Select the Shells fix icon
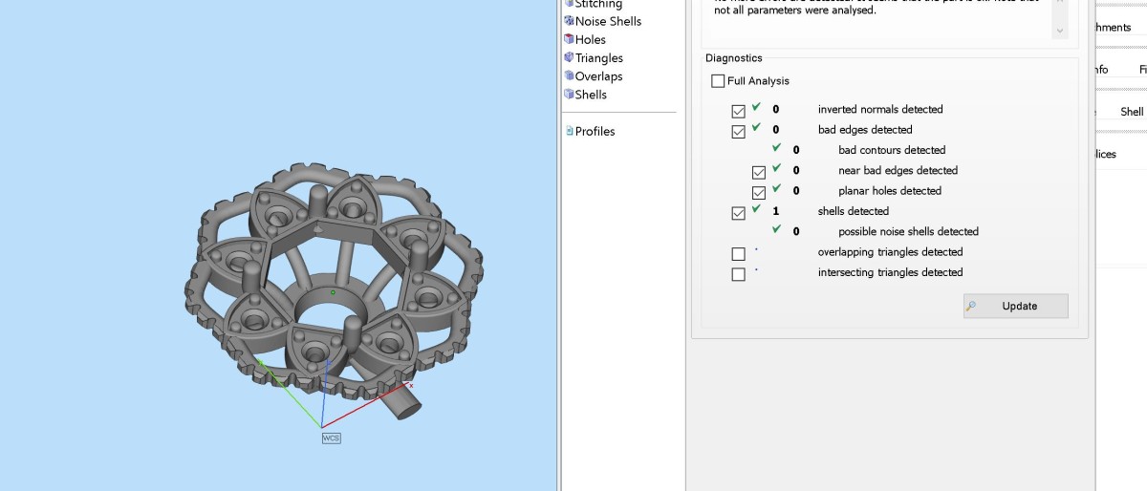 pyautogui.click(x=569, y=95)
